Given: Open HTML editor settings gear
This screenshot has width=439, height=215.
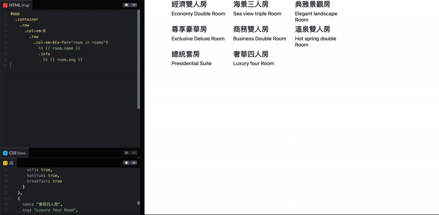Looking at the screenshot, I should (126, 5).
